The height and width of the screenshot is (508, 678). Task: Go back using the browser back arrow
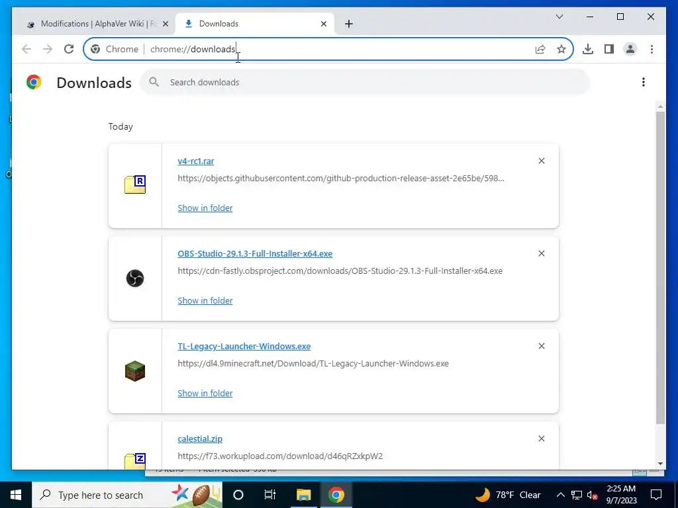(x=26, y=49)
